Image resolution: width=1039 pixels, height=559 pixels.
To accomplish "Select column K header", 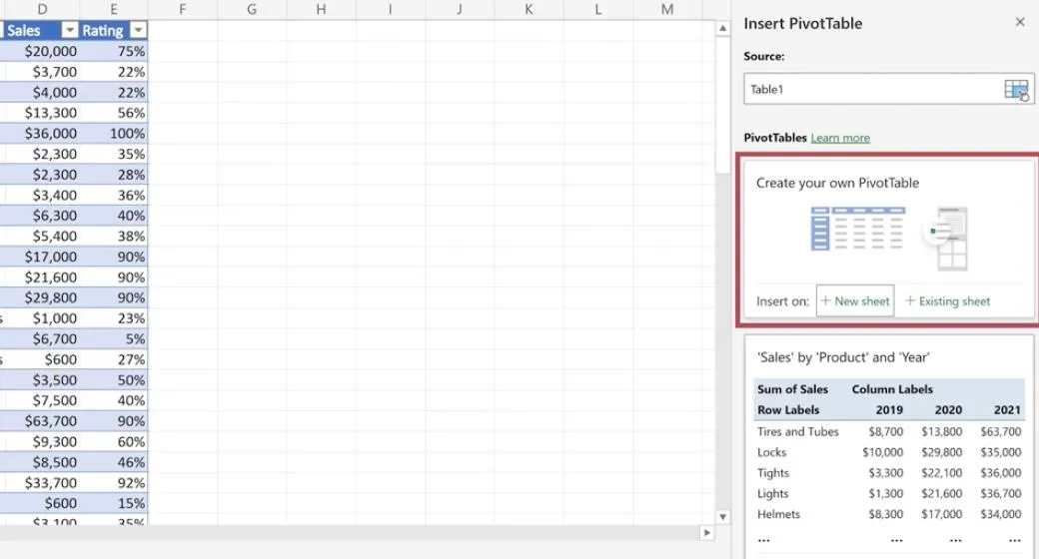I will [528, 9].
